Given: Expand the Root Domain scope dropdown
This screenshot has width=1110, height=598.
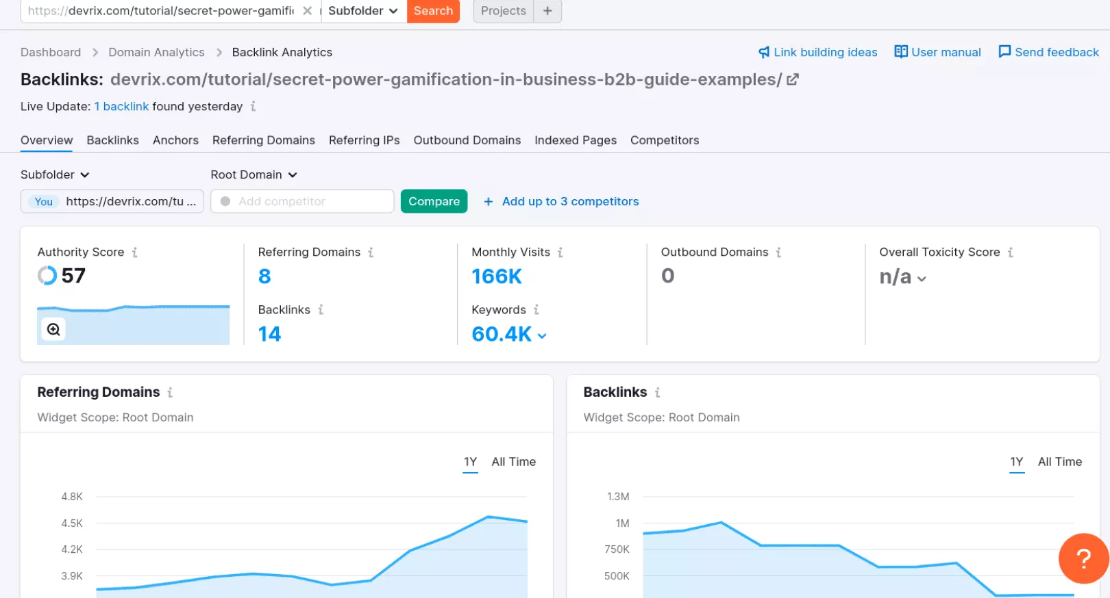Looking at the screenshot, I should (x=254, y=174).
